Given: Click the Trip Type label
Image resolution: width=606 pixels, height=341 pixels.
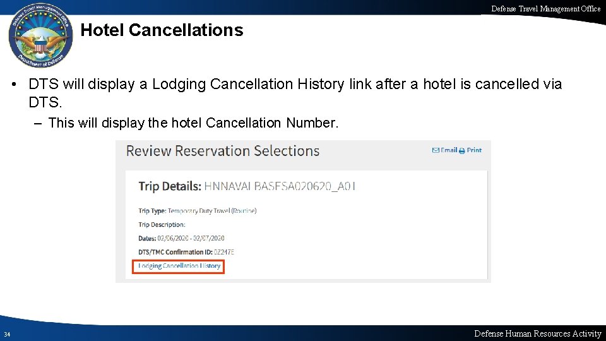Looking at the screenshot, I should click(x=152, y=211).
